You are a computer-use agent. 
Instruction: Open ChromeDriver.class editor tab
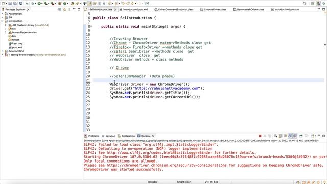[214, 9]
